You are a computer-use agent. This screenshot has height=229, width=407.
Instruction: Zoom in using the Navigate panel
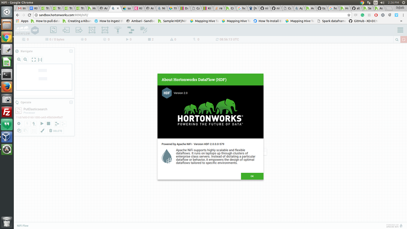[19, 59]
